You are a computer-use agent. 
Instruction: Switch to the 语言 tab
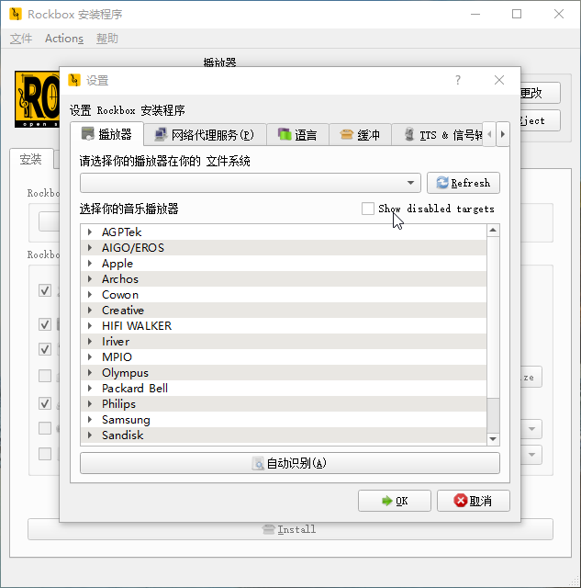point(297,134)
